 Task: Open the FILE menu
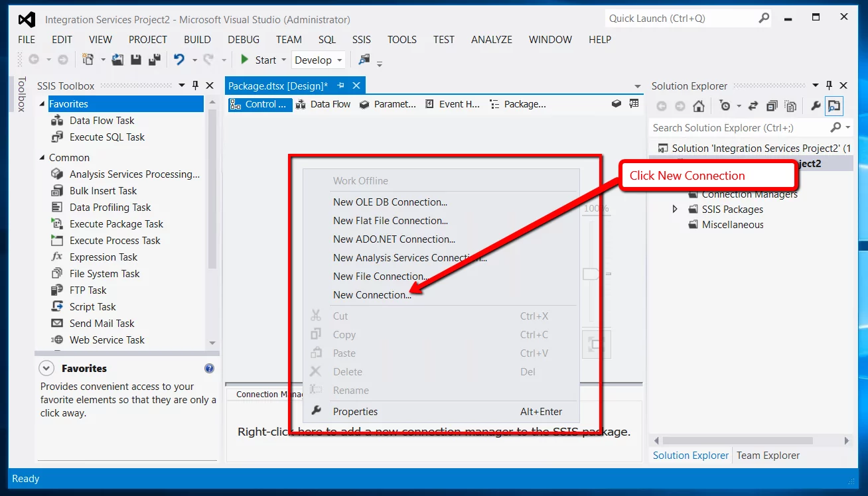point(27,40)
